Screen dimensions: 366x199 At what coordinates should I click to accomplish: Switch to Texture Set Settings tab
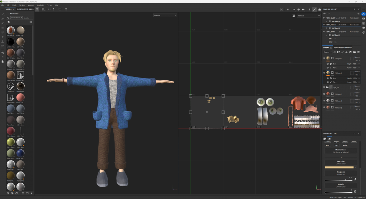(x=343, y=48)
